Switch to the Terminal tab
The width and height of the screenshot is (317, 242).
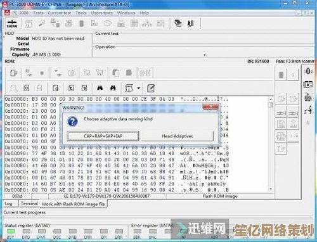29,203
